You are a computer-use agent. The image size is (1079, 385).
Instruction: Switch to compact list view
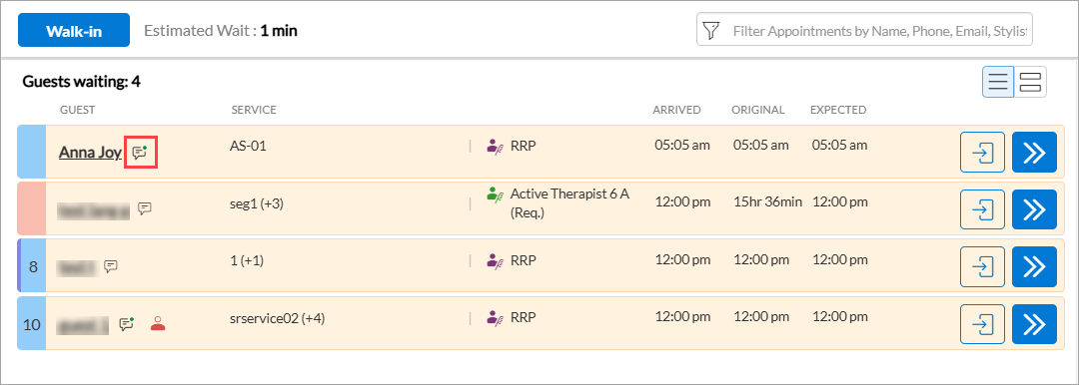click(998, 82)
